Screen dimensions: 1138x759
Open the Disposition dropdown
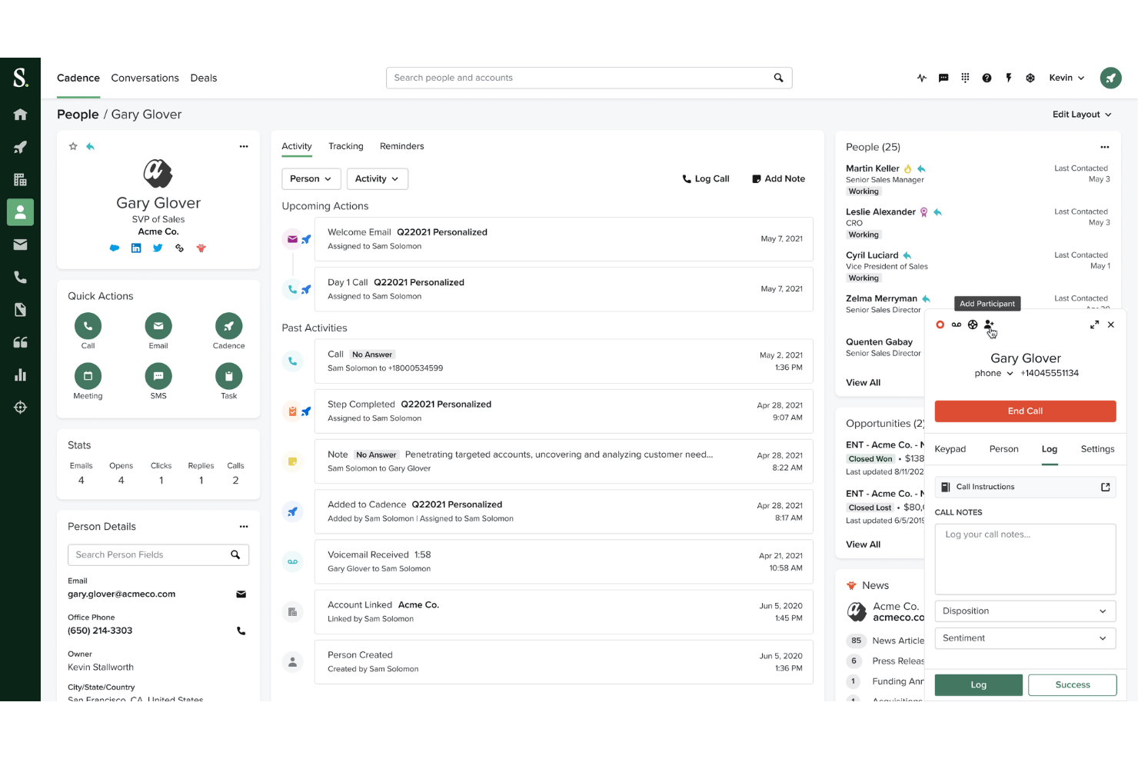tap(1025, 611)
